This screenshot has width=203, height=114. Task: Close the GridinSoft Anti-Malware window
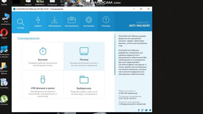[148, 9]
